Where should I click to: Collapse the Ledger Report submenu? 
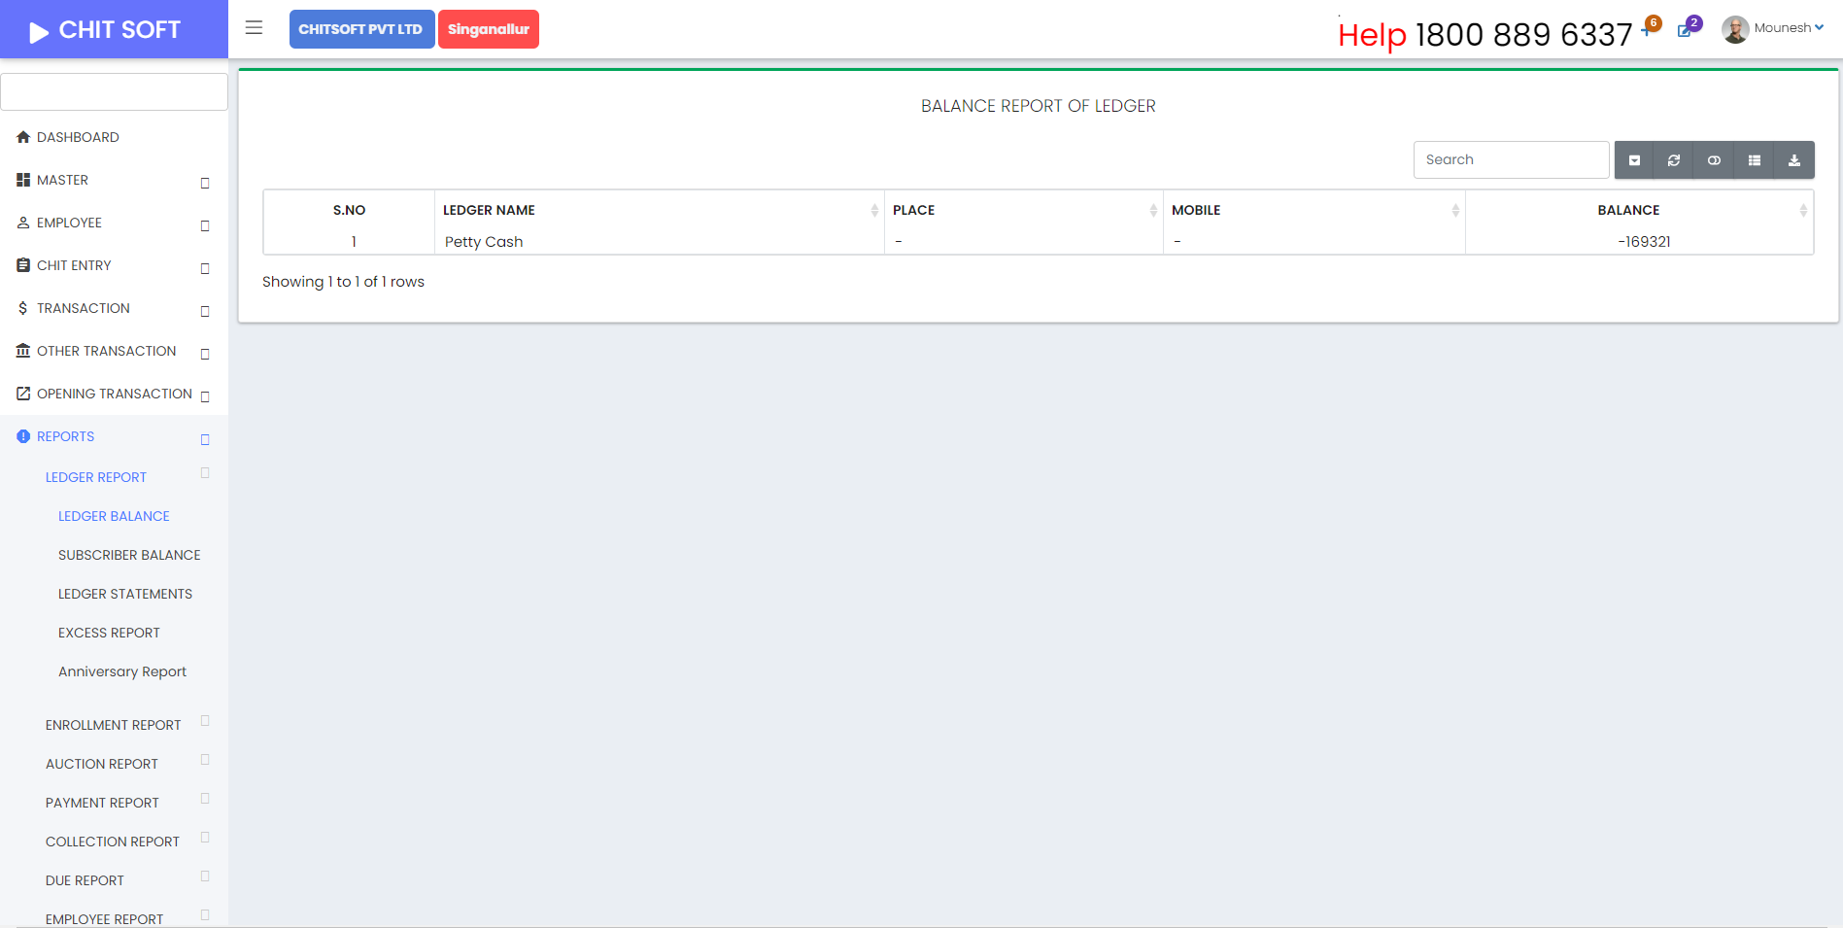pyautogui.click(x=96, y=477)
